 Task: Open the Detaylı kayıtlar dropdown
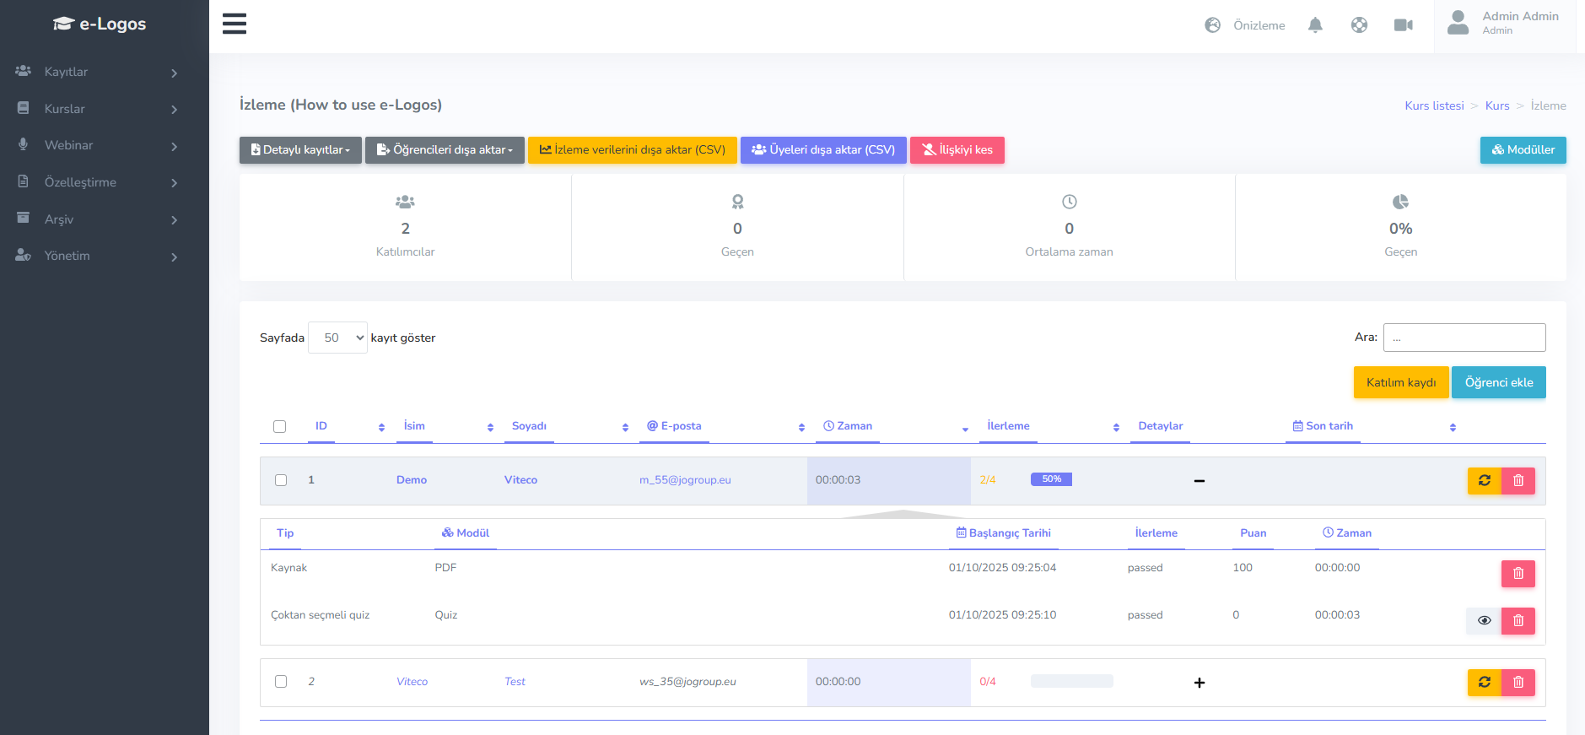pos(300,150)
